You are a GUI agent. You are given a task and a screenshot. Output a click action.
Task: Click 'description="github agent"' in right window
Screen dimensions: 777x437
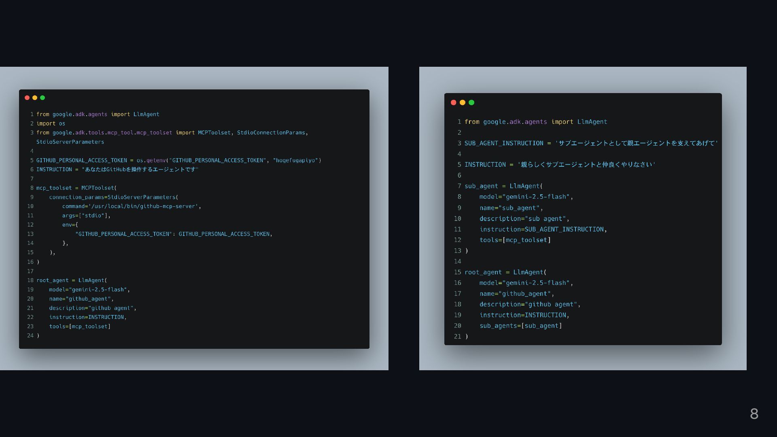pyautogui.click(x=530, y=304)
